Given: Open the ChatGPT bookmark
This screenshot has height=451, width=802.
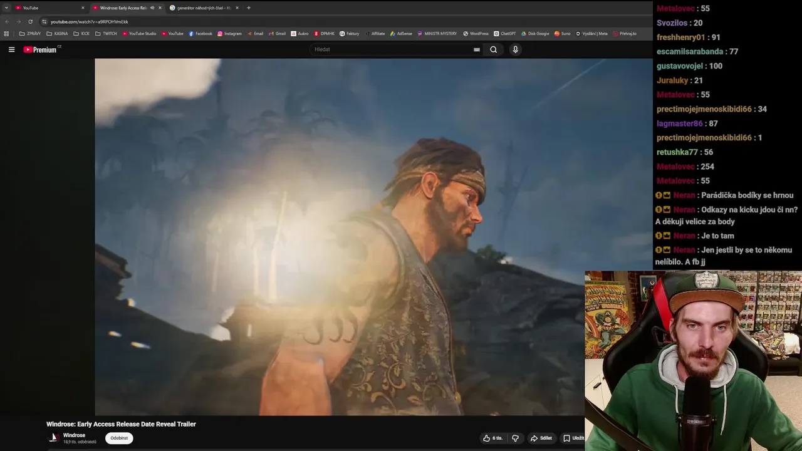Looking at the screenshot, I should 504,33.
